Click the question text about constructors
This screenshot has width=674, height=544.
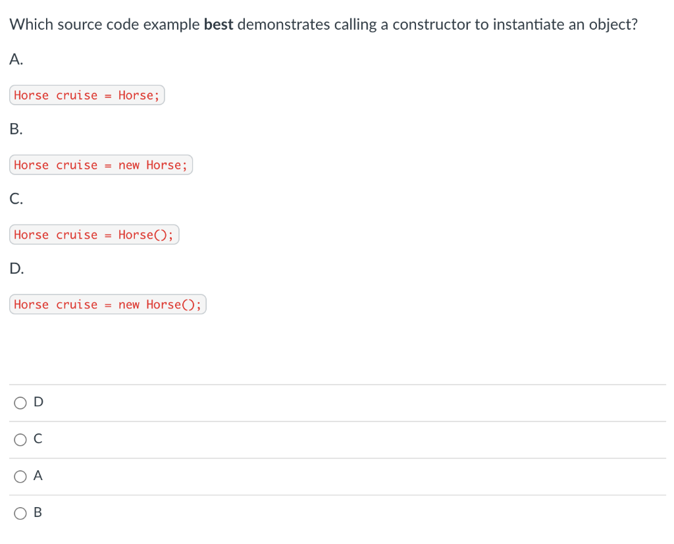click(x=324, y=24)
